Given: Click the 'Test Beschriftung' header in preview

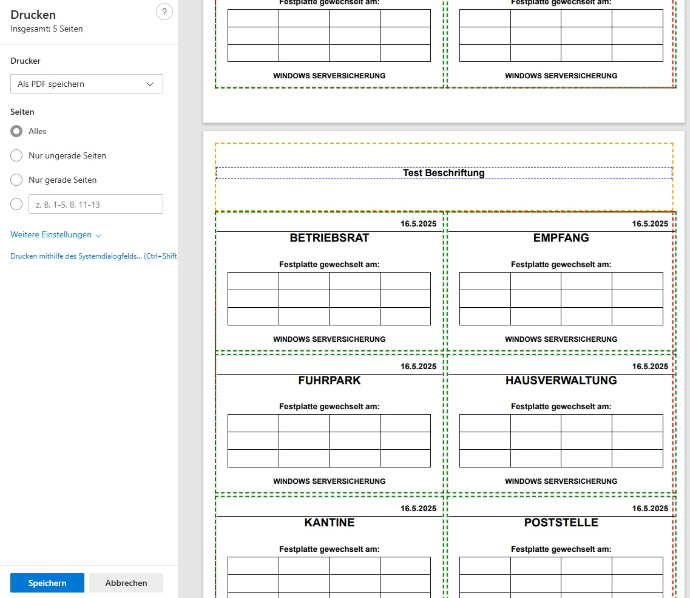Looking at the screenshot, I should (x=444, y=173).
